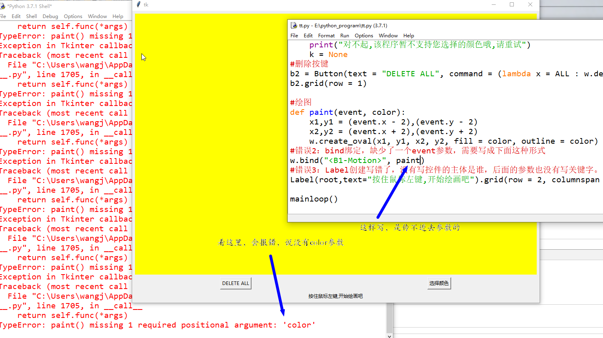Click the tt.py editor title bar text
Screen dimensions: 603x338
coord(343,25)
